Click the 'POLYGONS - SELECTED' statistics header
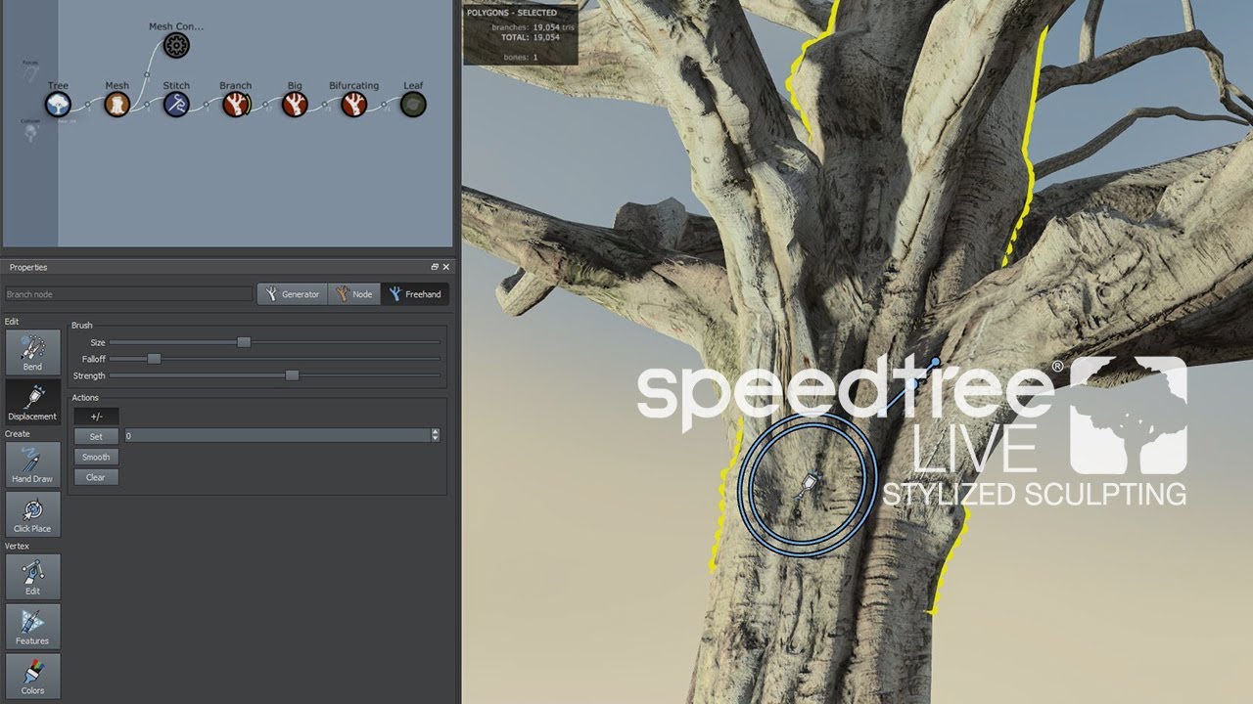1253x704 pixels. [x=510, y=13]
